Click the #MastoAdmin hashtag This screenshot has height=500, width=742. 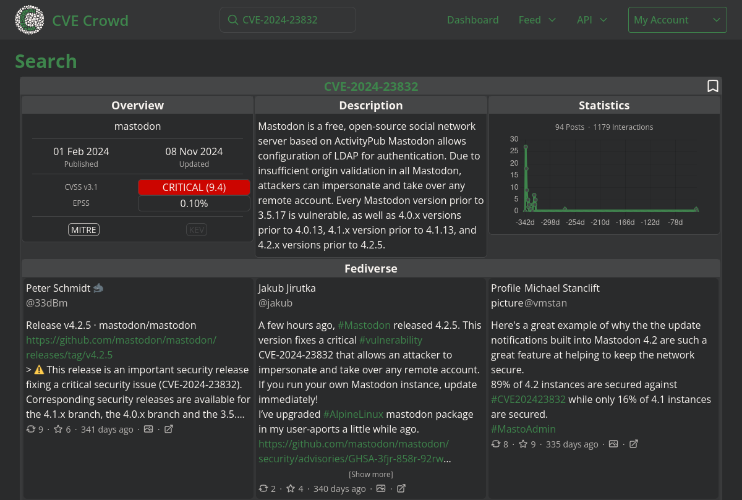point(523,429)
